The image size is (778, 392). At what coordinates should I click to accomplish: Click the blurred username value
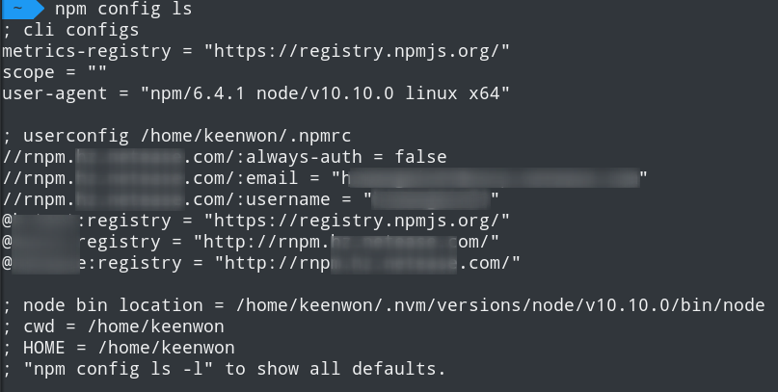click(x=432, y=199)
